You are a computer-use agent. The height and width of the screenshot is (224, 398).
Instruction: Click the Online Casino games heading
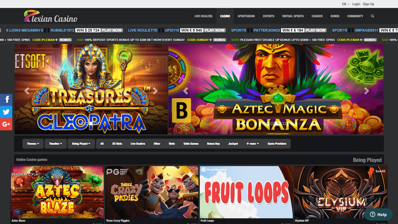click(x=32, y=160)
